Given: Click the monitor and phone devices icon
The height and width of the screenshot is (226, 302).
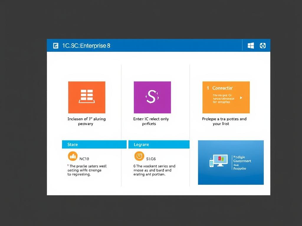Looking at the screenshot, I should 219,161.
